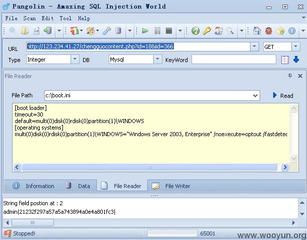Pause scan with the pause button
The image size is (307, 240).
(x=157, y=31)
